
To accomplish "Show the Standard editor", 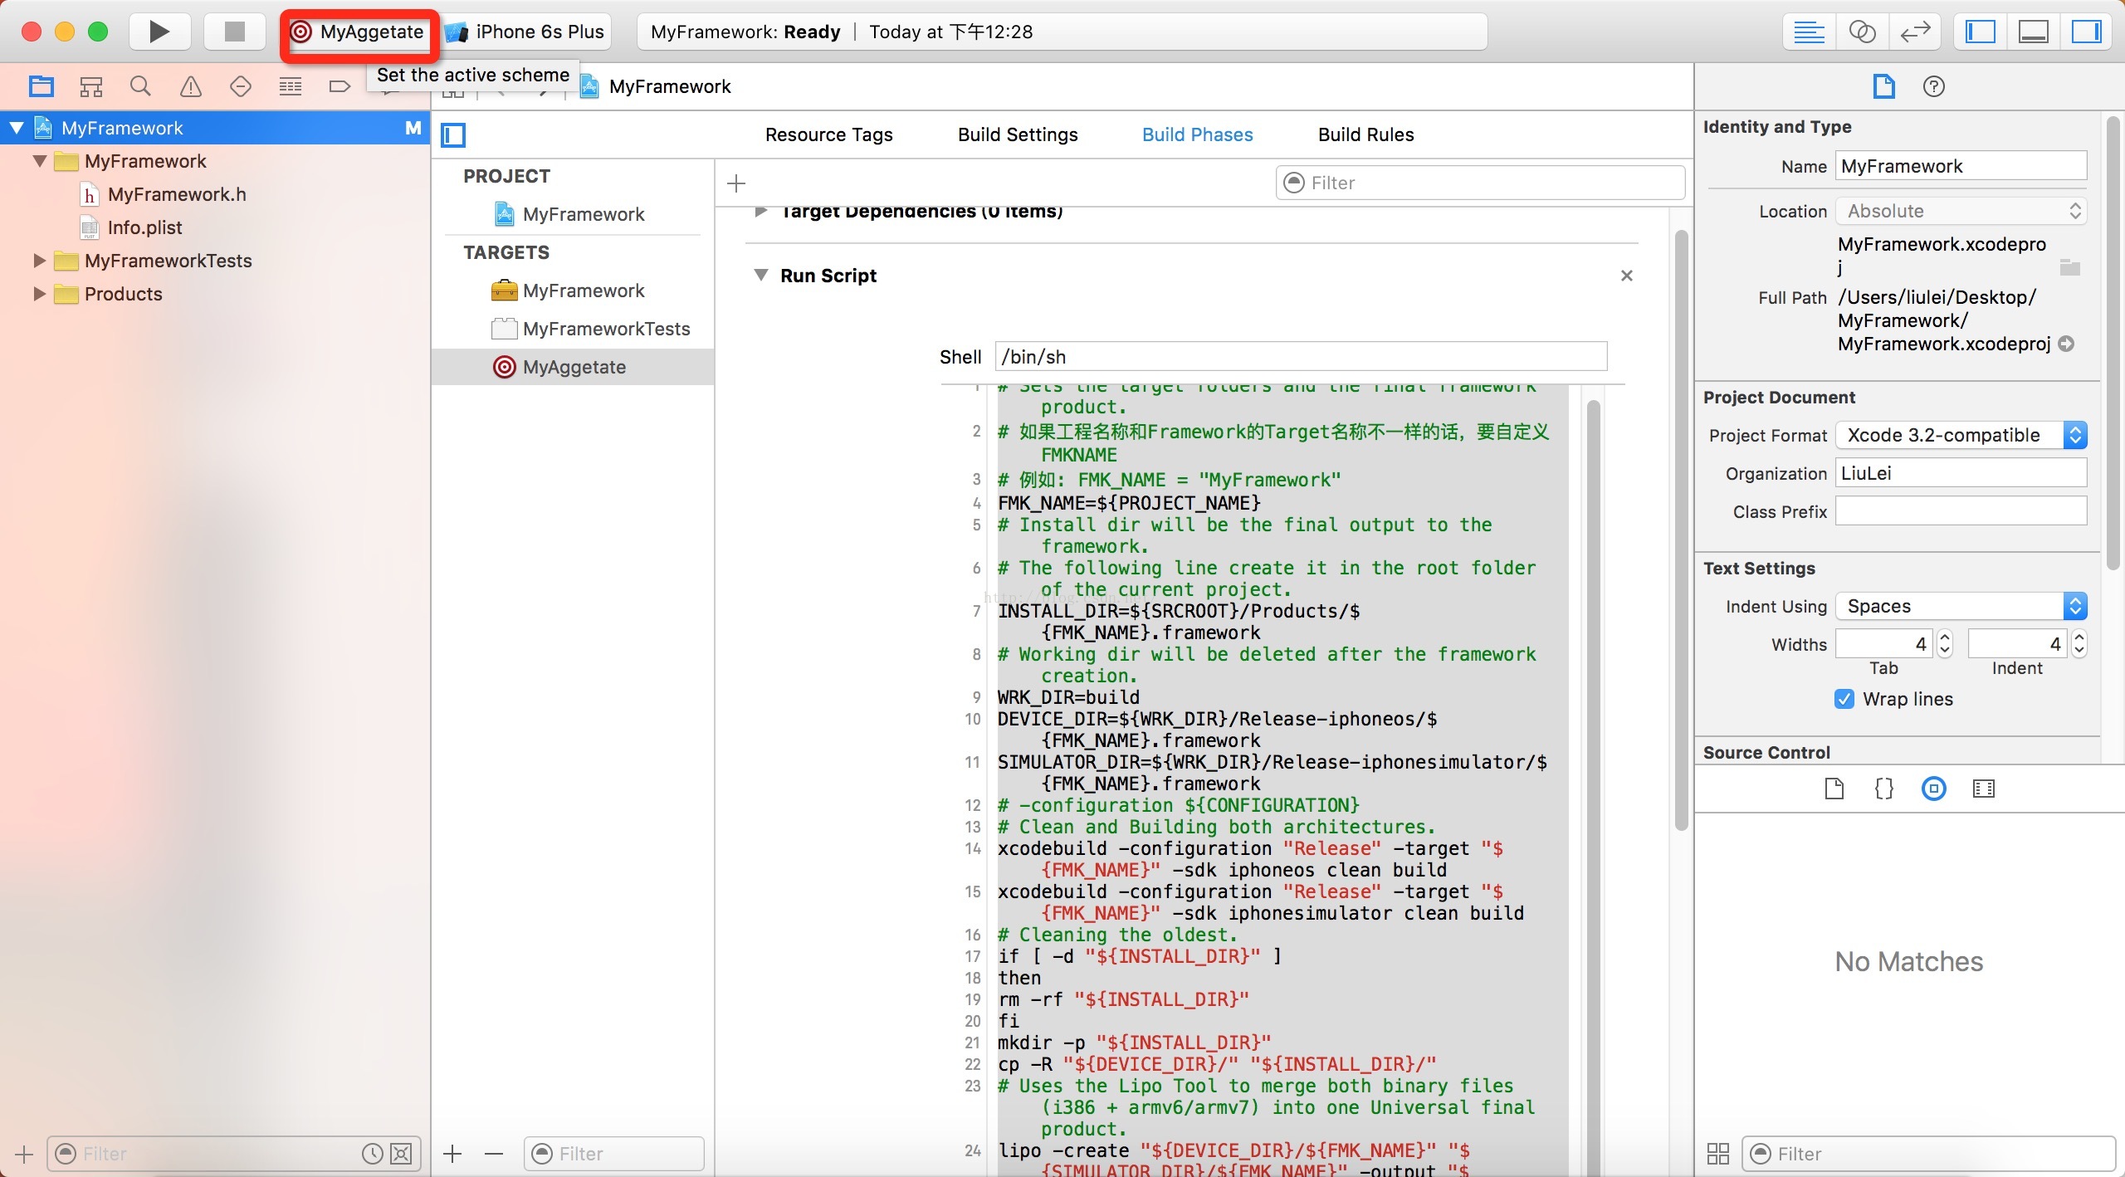I will [1809, 32].
